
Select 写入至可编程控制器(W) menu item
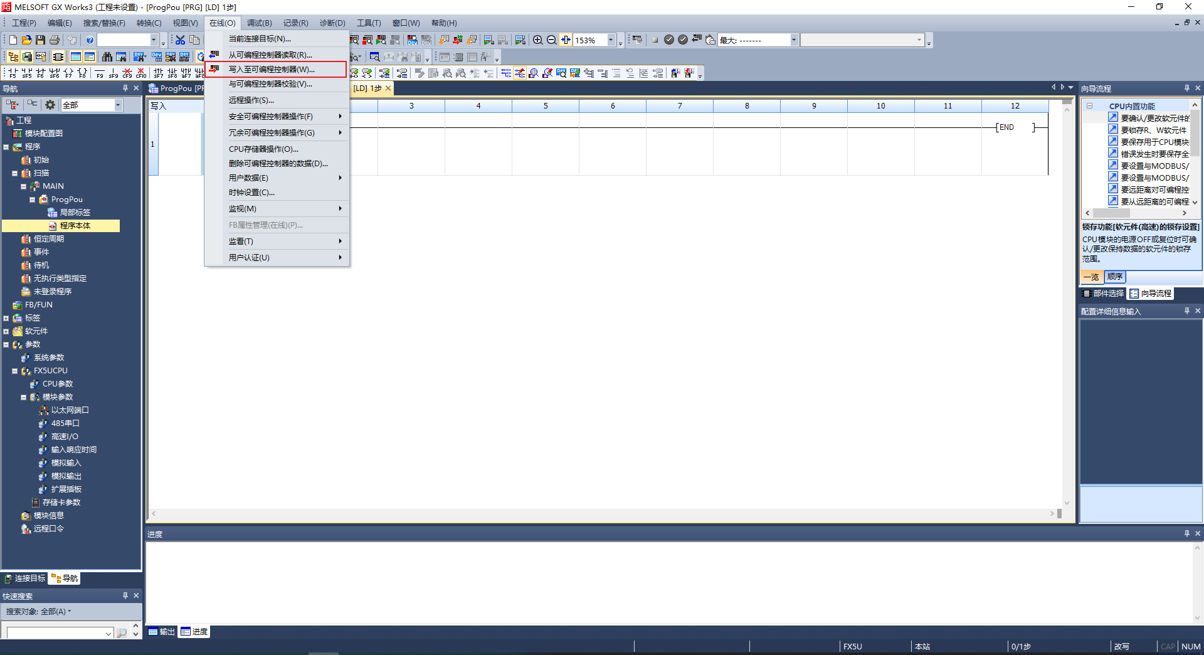[276, 70]
